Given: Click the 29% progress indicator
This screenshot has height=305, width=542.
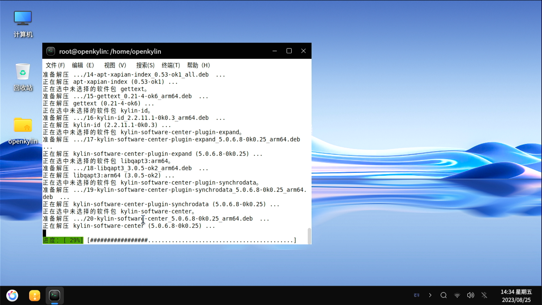Looking at the screenshot, I should (x=63, y=240).
